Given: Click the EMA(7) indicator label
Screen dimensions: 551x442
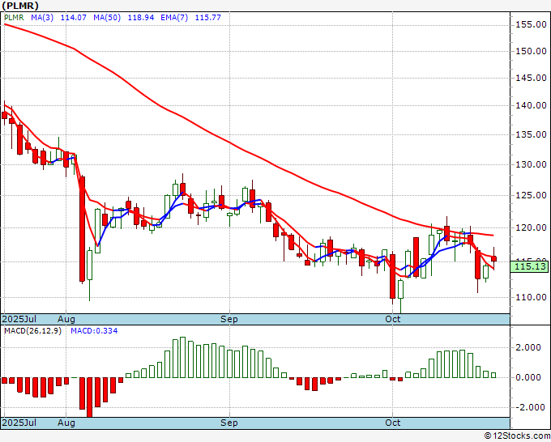Looking at the screenshot, I should point(174,18).
